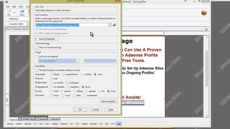Select Friendship 'none' radio button
Screen dimensions: 230x129
coord(95,75)
